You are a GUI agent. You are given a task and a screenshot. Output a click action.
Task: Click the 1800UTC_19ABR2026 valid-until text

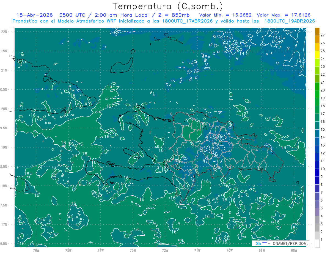290,21
